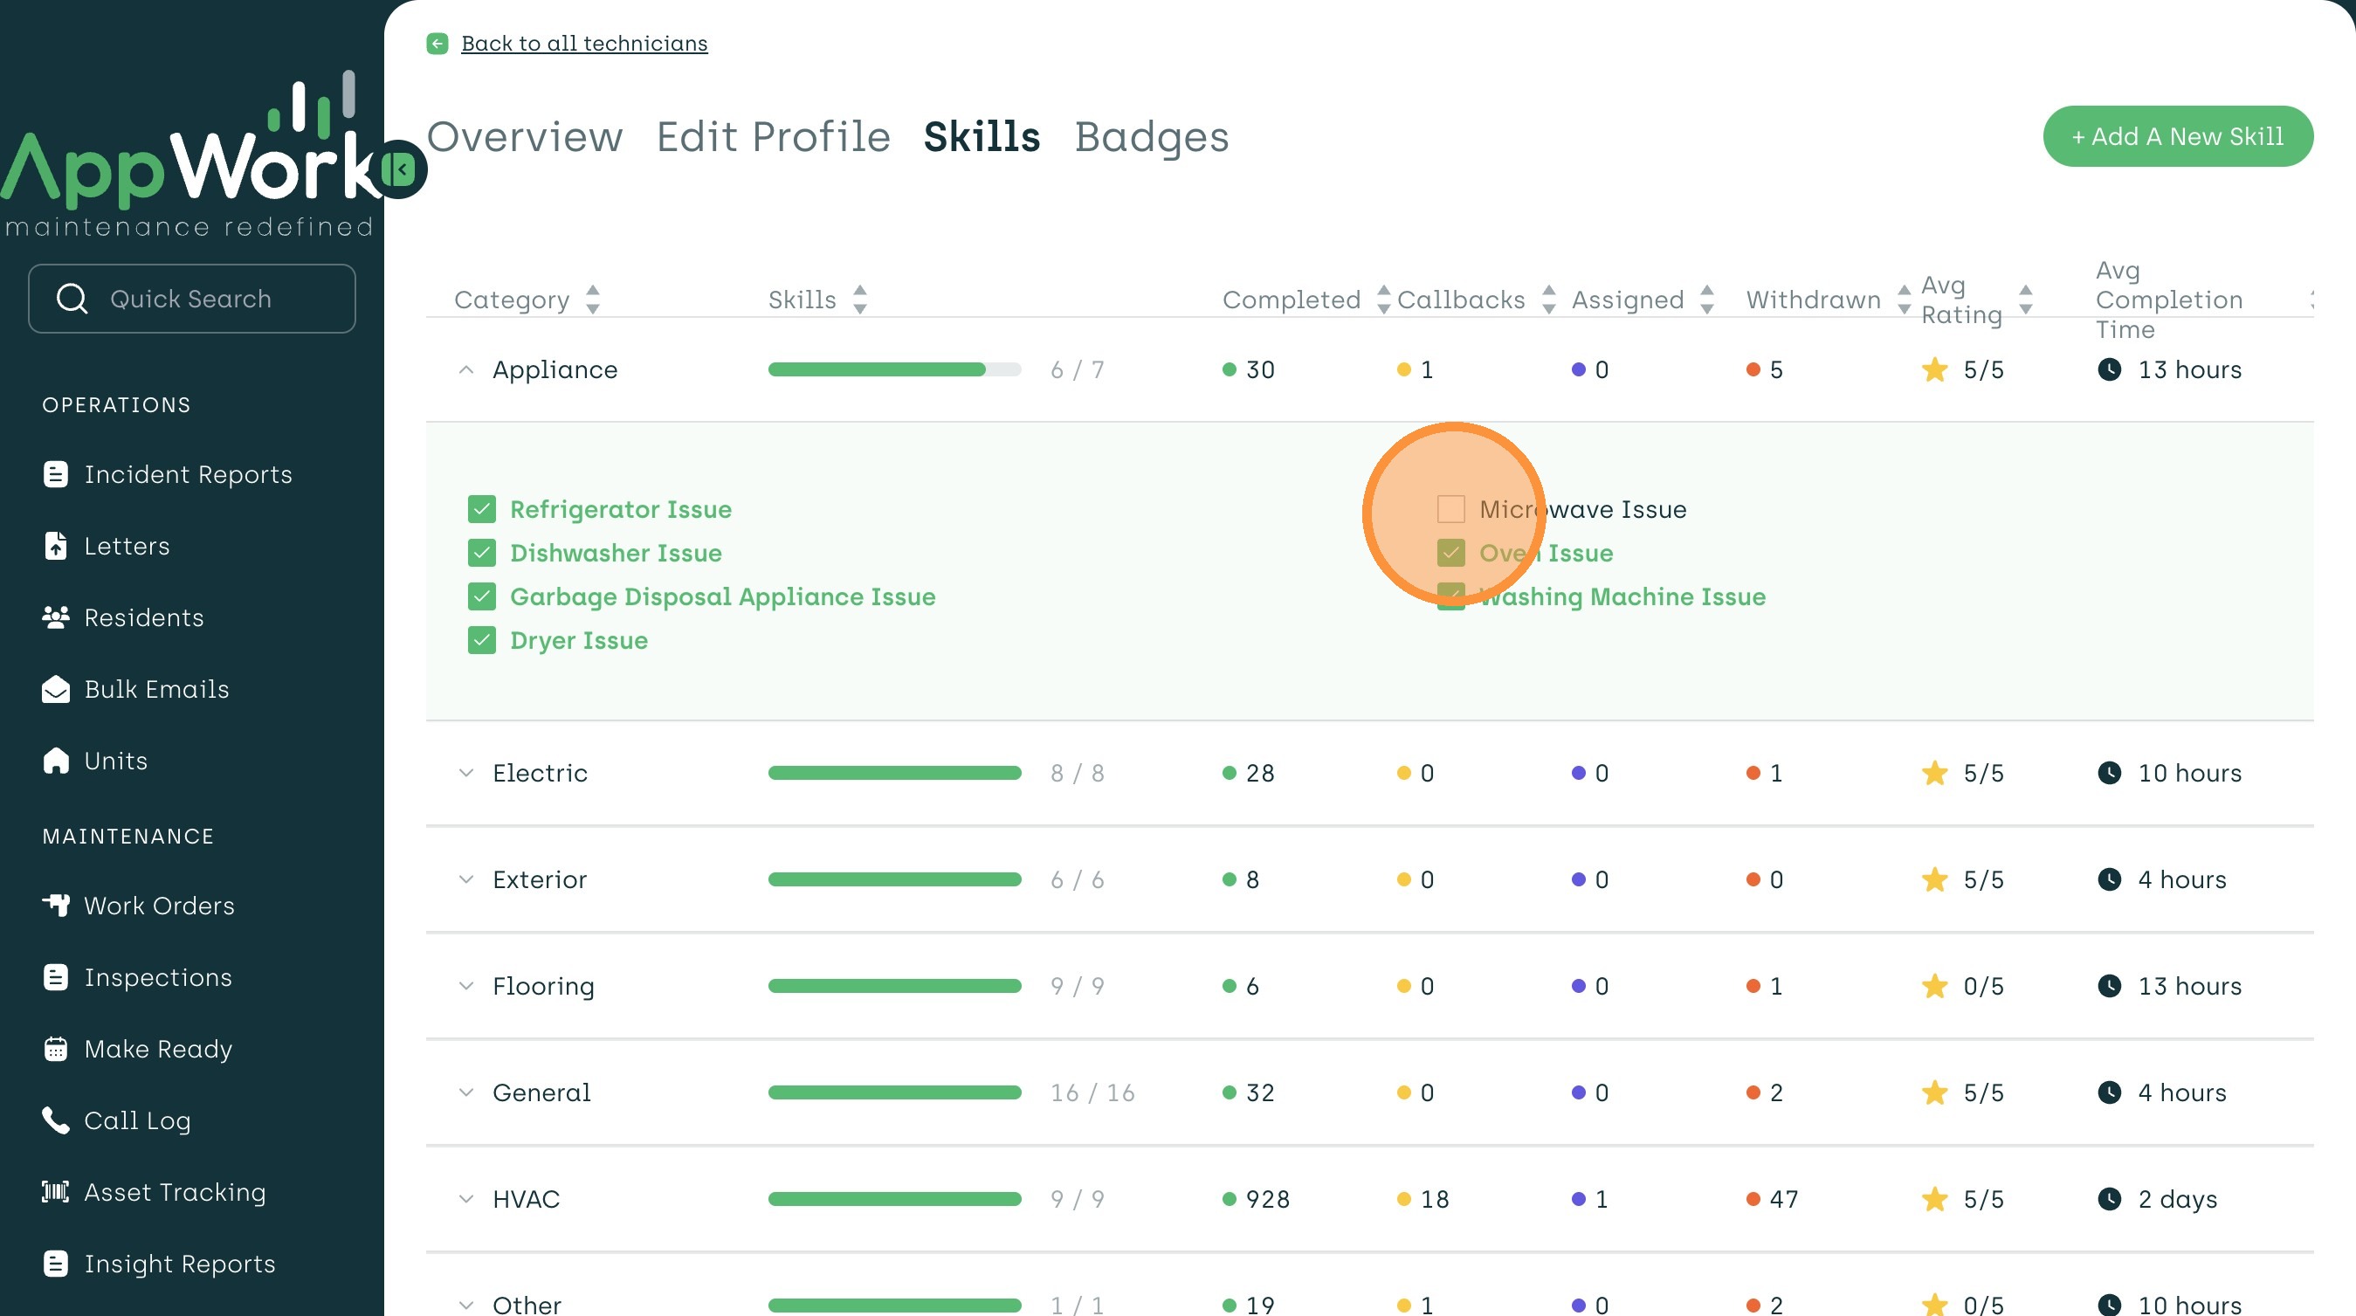2356x1316 pixels.
Task: Click Add A New Skill button
Action: tap(2178, 136)
